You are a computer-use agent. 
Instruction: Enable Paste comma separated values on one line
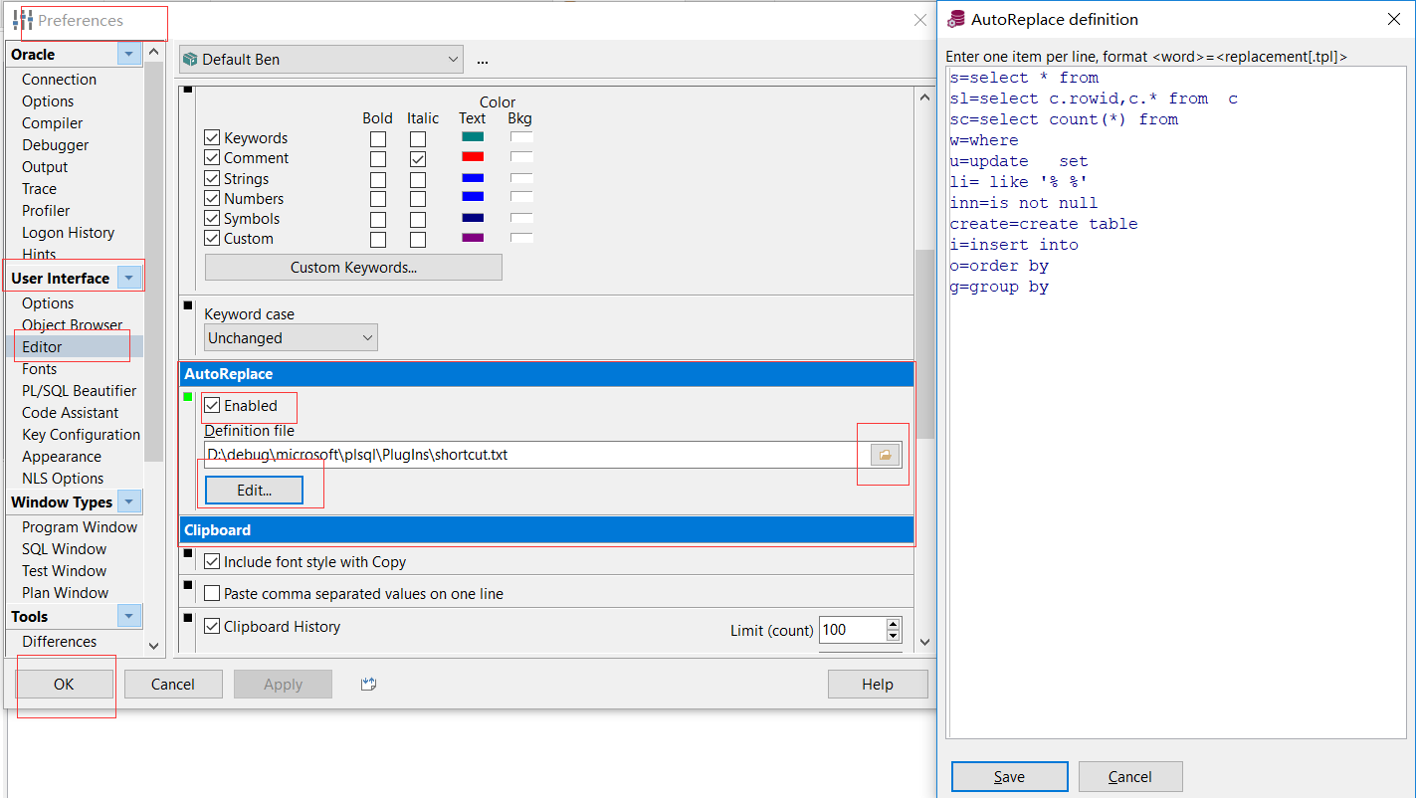click(213, 593)
